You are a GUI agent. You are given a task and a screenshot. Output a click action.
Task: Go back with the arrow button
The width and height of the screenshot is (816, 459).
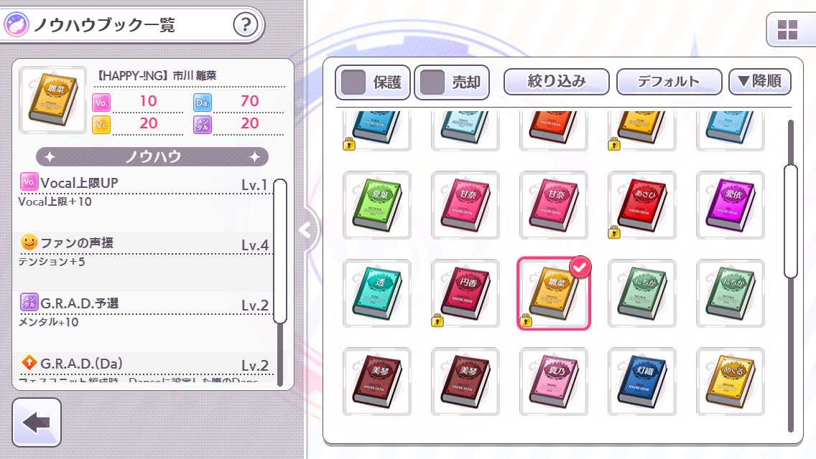click(37, 422)
